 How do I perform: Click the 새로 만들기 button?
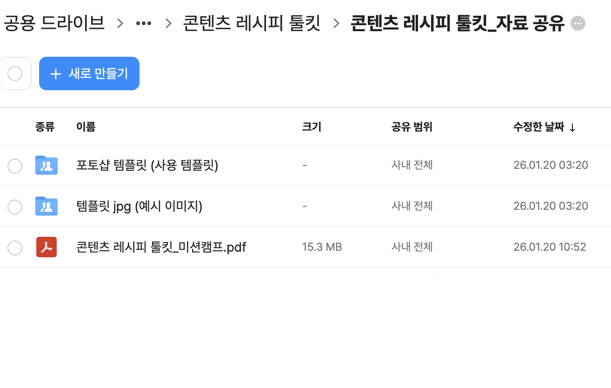click(89, 74)
